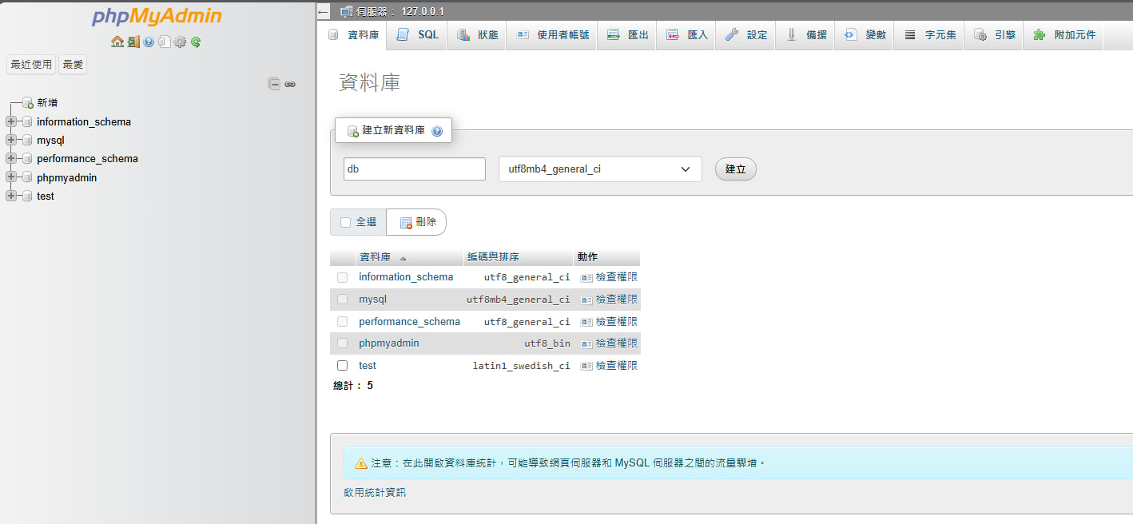This screenshot has height=524, width=1133.
Task: Open the 匯入 import tab
Action: (x=686, y=35)
